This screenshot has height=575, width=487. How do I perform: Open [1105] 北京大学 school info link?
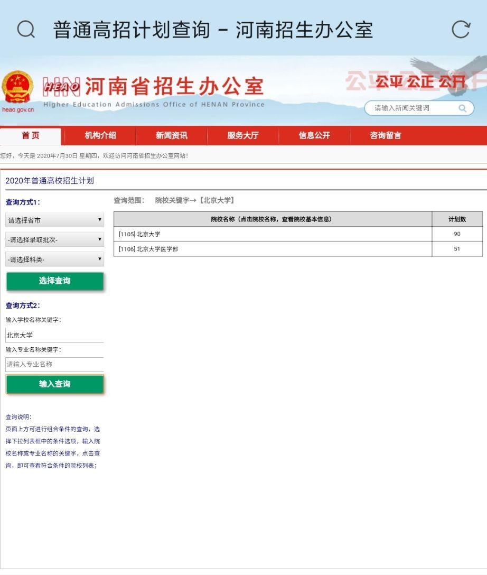139,234
